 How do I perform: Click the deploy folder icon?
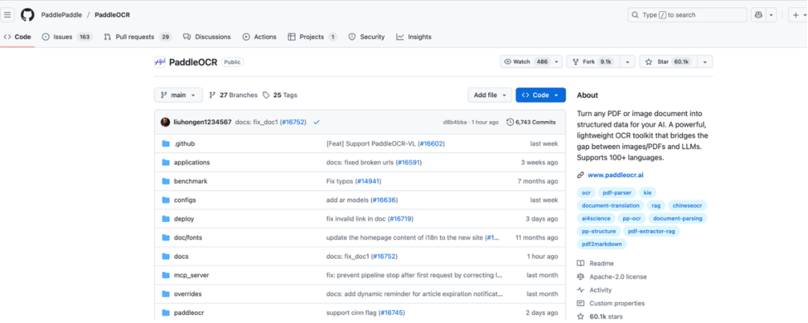pos(166,219)
